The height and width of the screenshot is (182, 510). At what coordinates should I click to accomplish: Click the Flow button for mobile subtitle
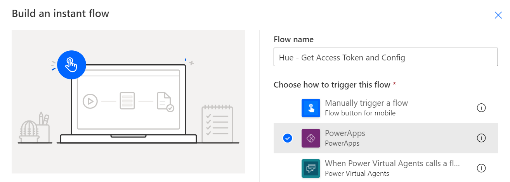click(360, 113)
